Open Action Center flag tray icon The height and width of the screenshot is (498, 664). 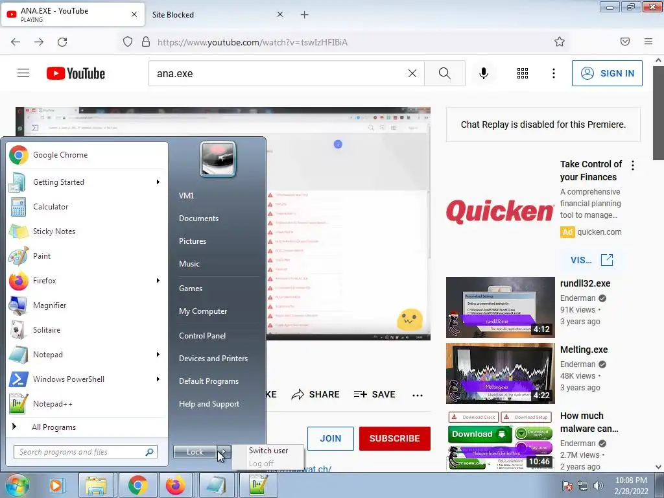567,486
